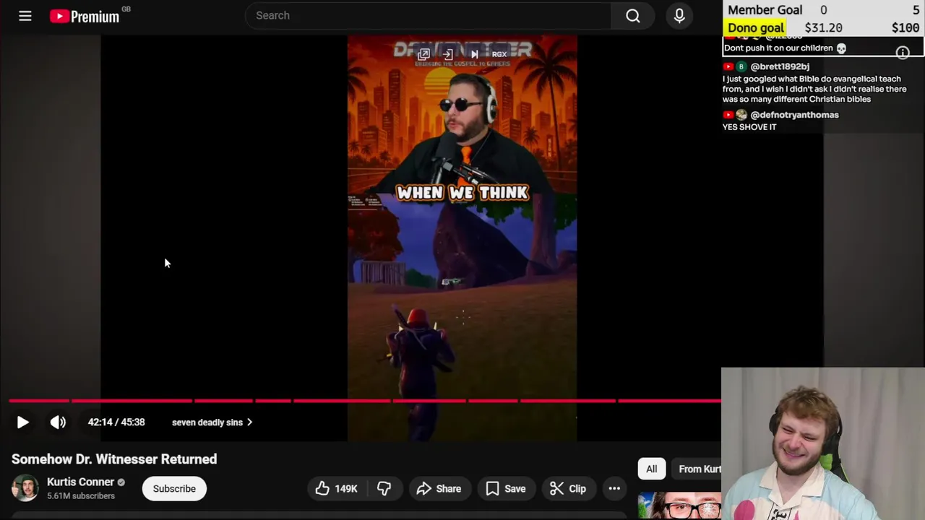Select the 'All' filter chip
Screen dimensions: 925x520
coord(652,469)
